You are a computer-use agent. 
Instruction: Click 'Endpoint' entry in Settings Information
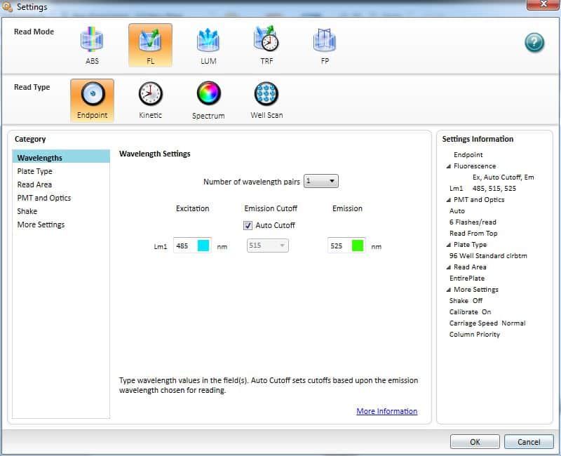tap(468, 154)
